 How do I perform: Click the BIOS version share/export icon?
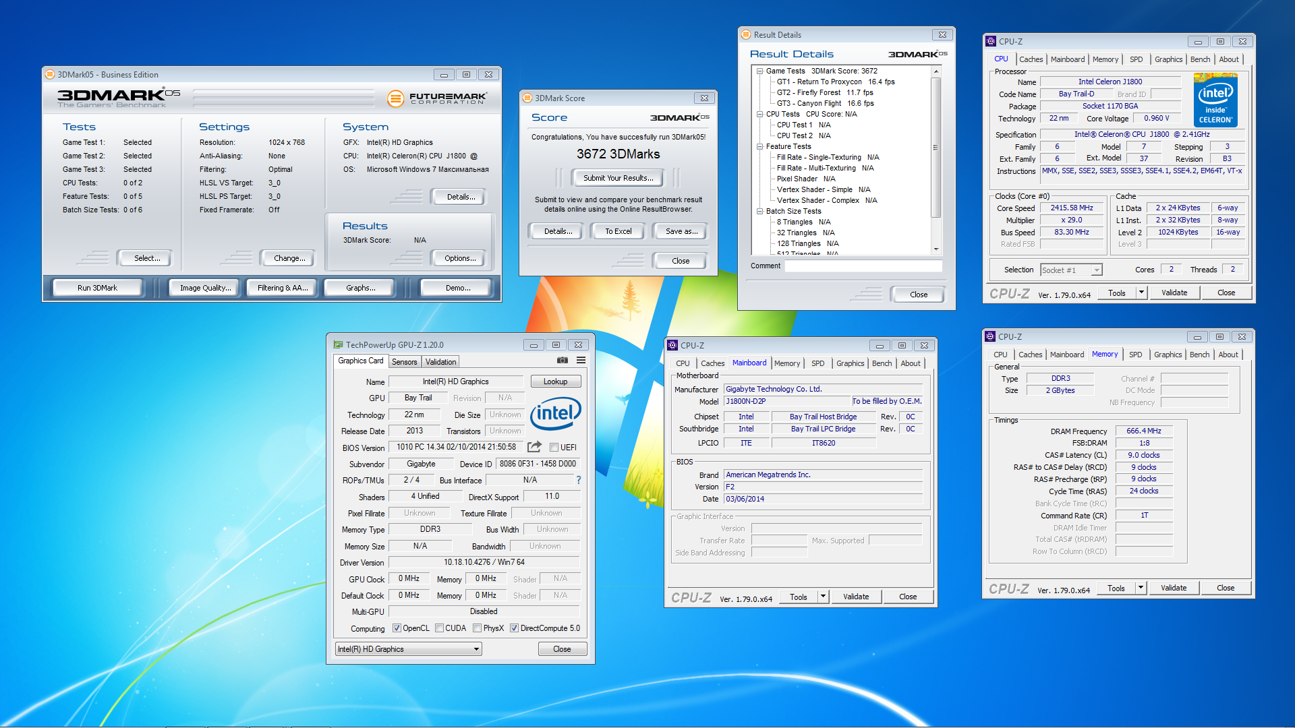(x=534, y=447)
